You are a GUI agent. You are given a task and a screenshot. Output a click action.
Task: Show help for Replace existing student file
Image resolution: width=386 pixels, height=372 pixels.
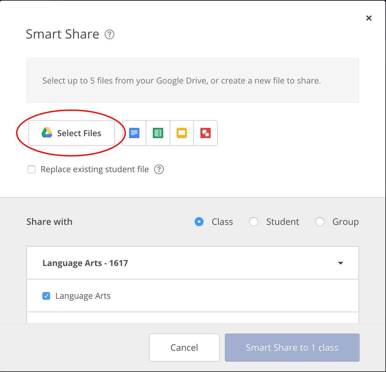(159, 169)
